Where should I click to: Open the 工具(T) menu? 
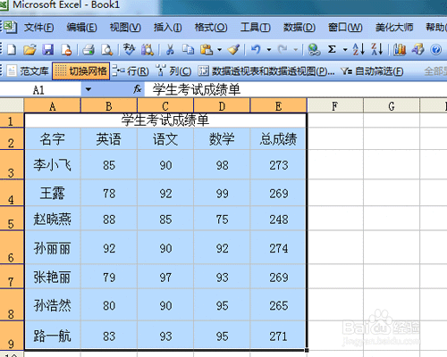click(x=256, y=28)
